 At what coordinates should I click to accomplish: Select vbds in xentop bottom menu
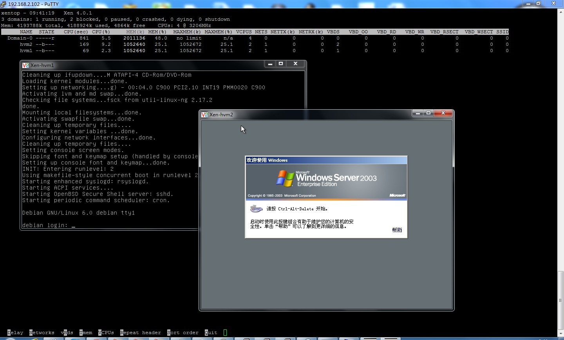(x=67, y=333)
